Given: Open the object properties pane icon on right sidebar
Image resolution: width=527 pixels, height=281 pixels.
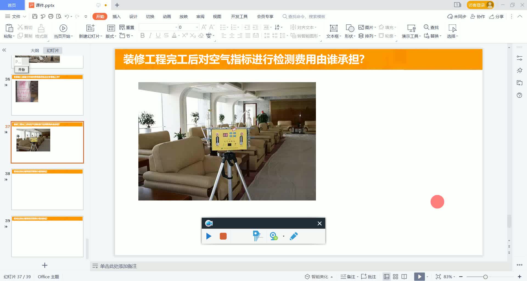Looking at the screenshot, I should pyautogui.click(x=519, y=58).
